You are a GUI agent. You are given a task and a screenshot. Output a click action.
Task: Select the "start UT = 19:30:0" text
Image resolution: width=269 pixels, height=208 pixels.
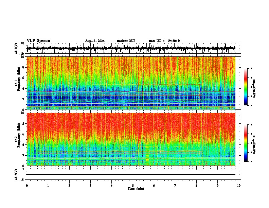click(164, 41)
